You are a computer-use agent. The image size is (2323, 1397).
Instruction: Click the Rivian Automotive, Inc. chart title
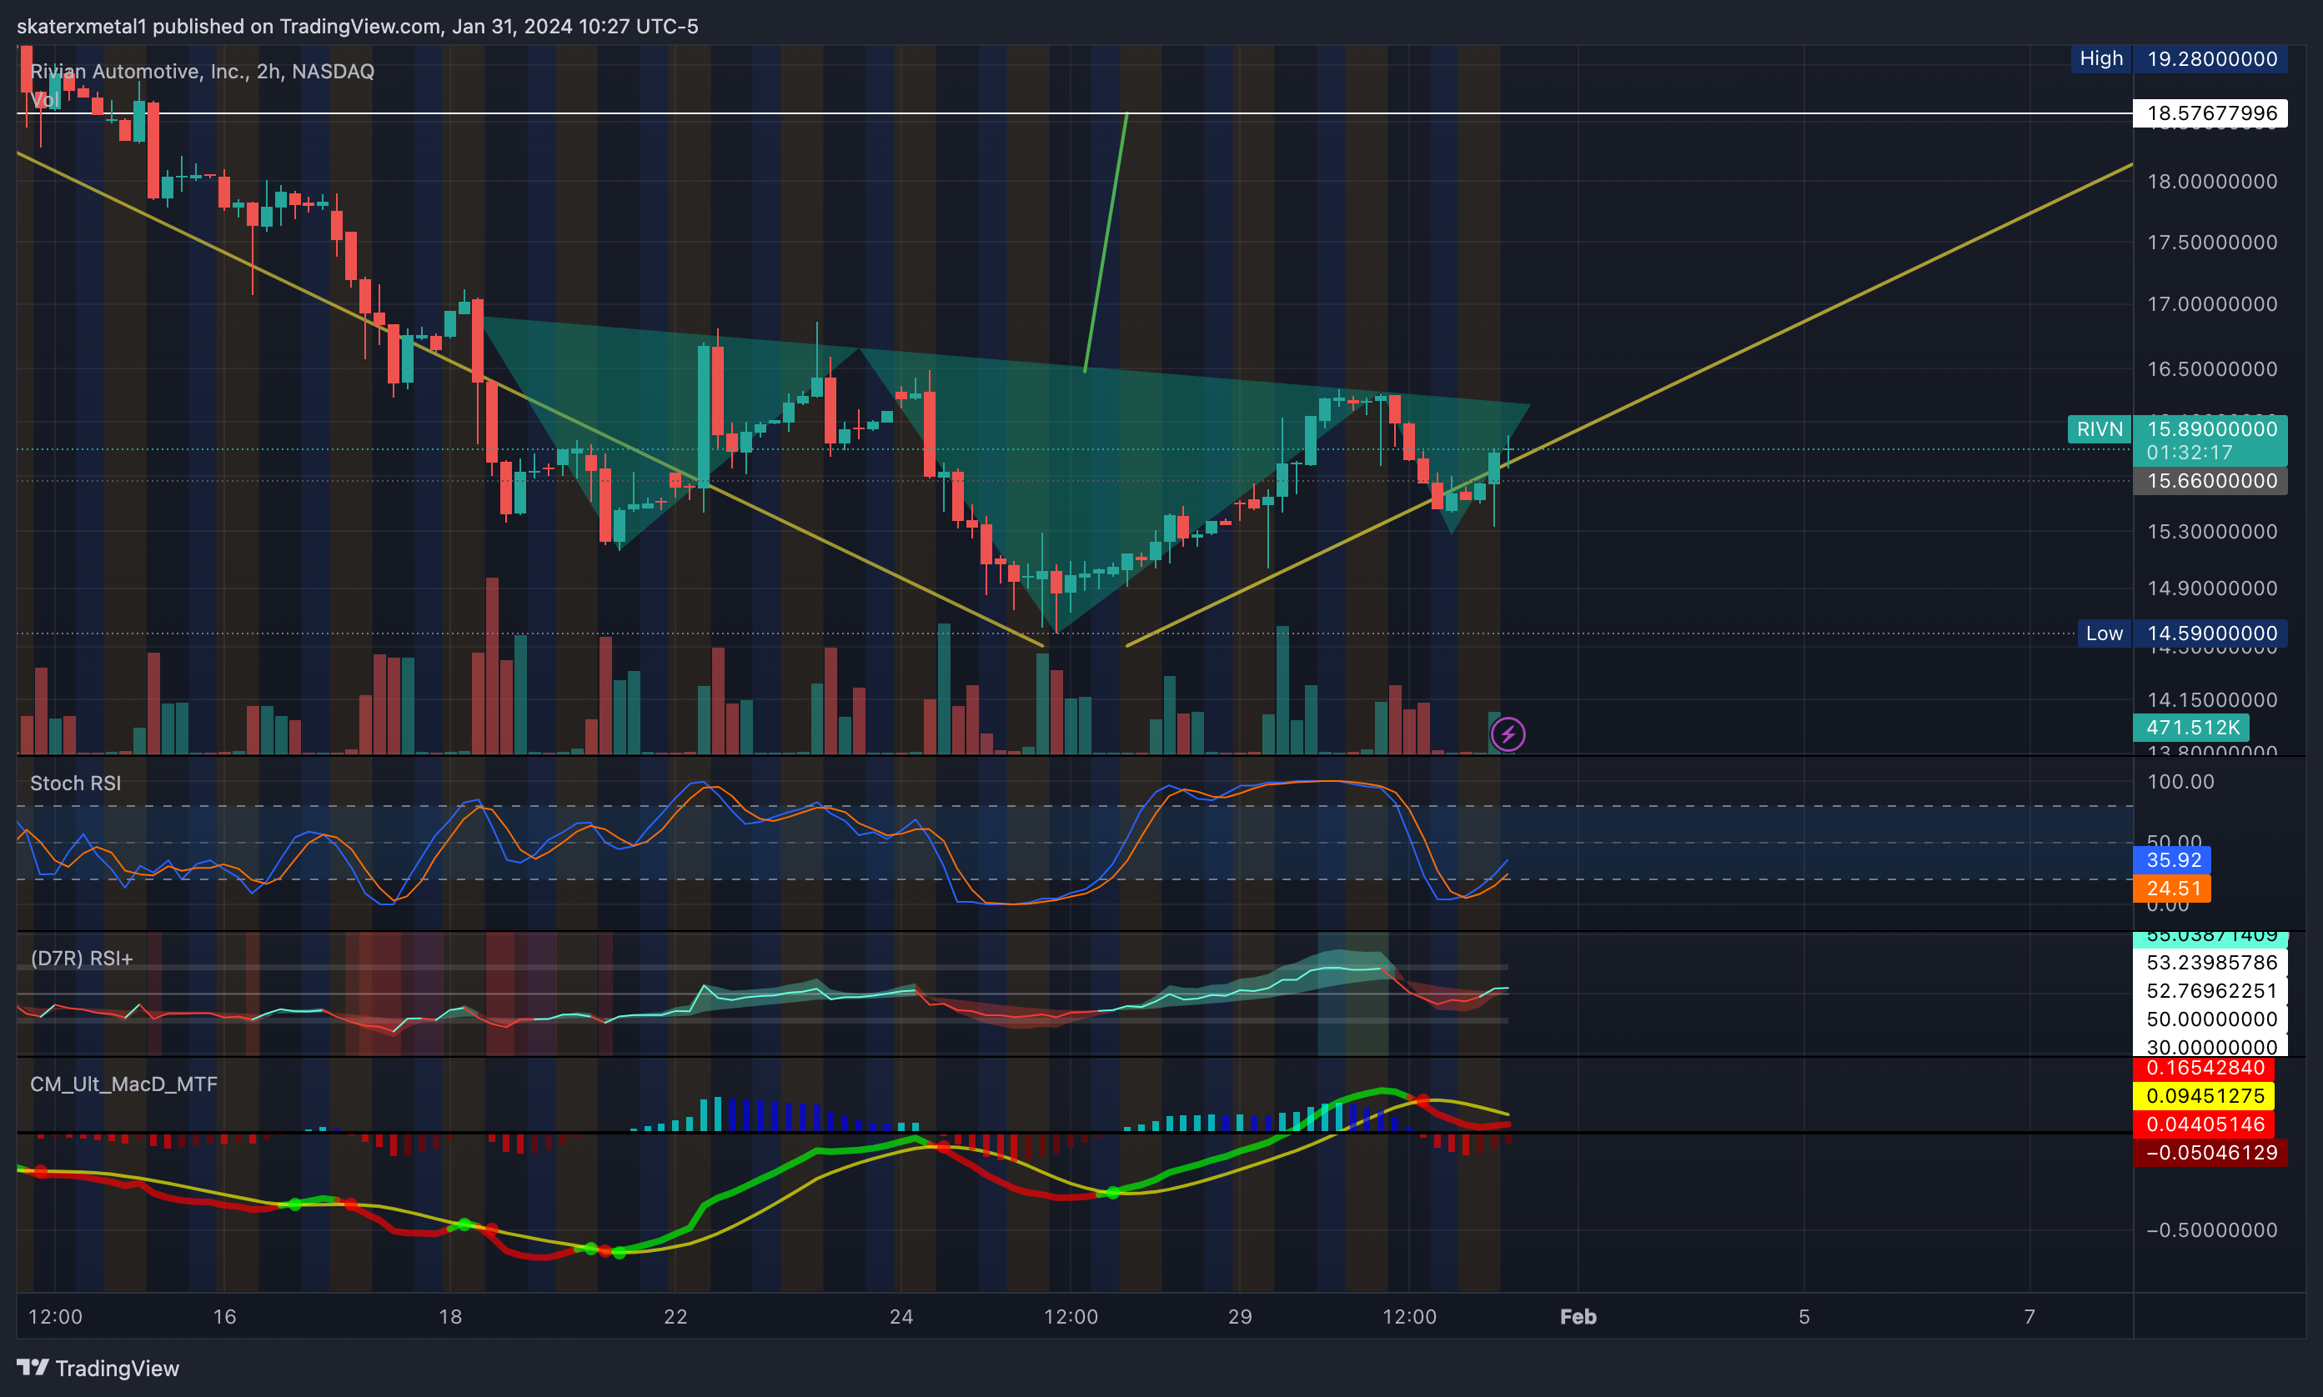tap(203, 72)
